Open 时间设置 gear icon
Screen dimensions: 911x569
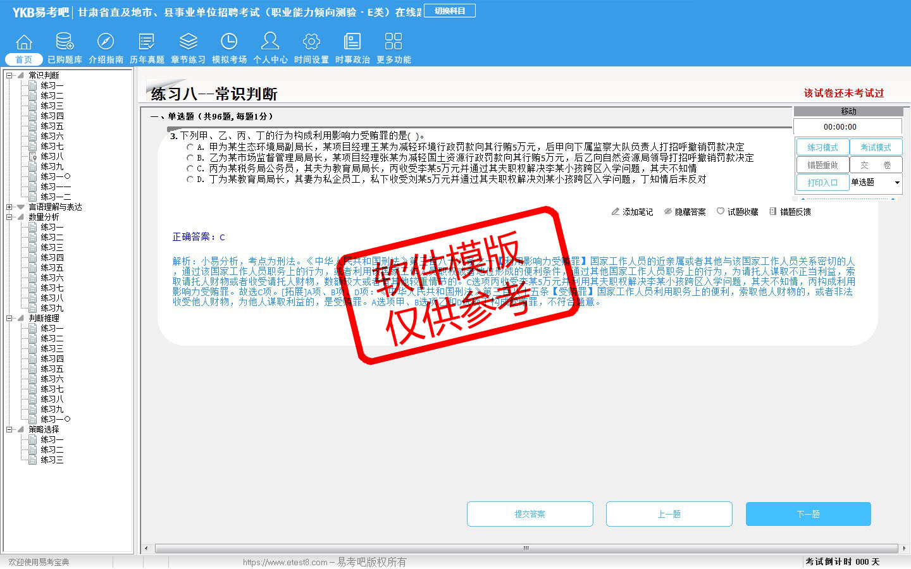point(311,42)
